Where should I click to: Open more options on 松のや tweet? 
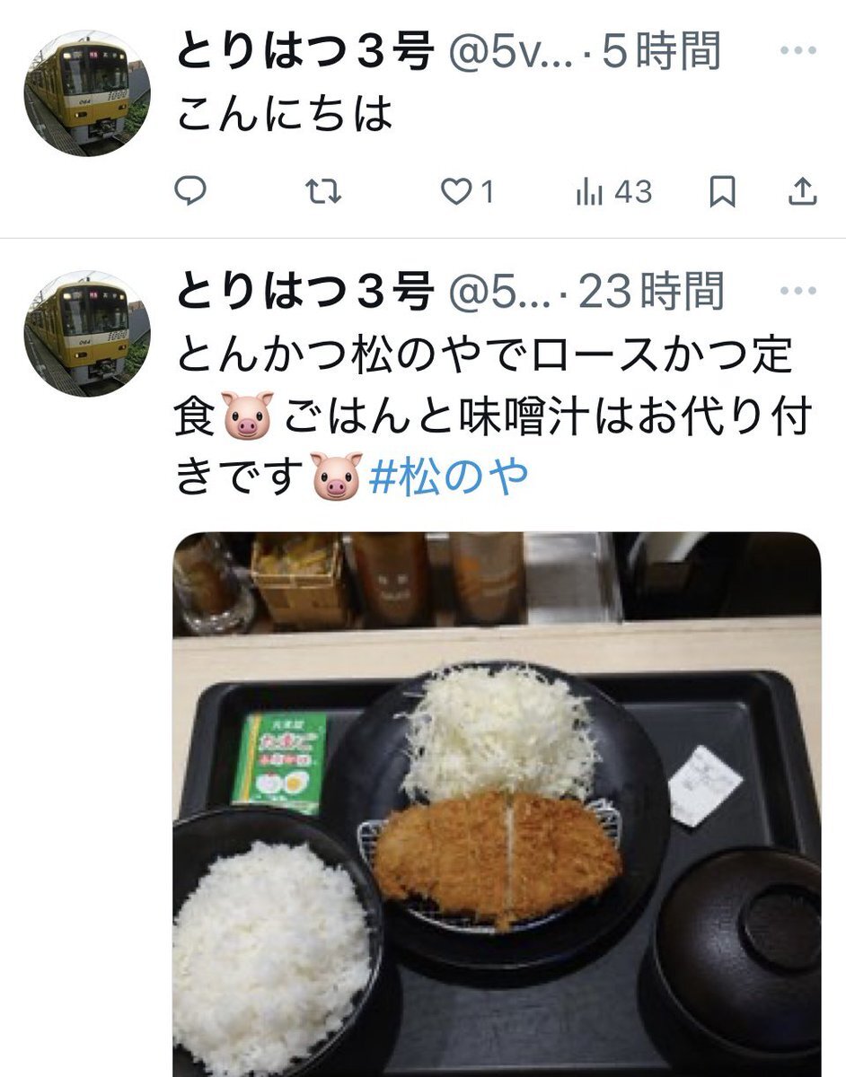[x=798, y=292]
